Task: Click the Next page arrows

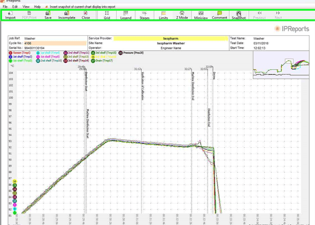Action: click(x=278, y=15)
